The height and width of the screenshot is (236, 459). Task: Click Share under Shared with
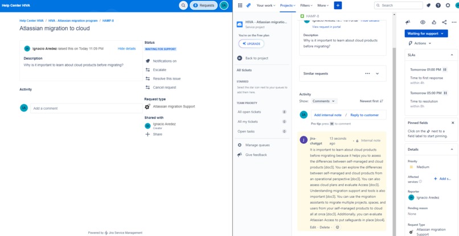click(x=154, y=134)
